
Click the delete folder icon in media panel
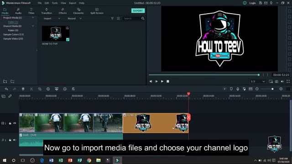(x=12, y=82)
